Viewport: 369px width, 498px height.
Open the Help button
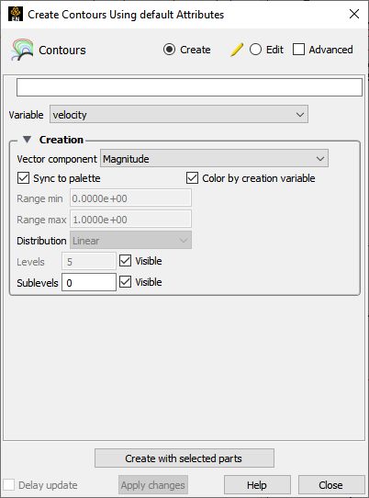(x=257, y=485)
